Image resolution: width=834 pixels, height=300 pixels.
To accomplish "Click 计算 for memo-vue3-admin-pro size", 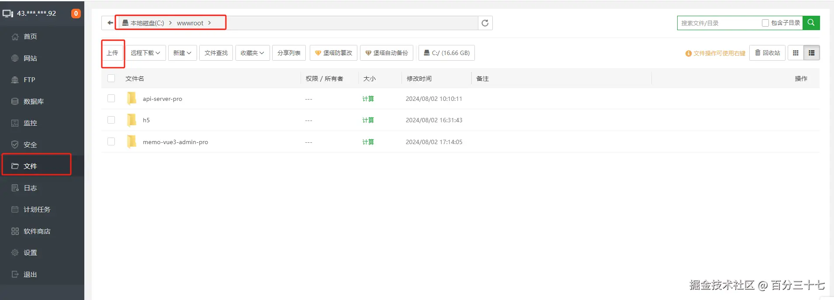I will [368, 142].
